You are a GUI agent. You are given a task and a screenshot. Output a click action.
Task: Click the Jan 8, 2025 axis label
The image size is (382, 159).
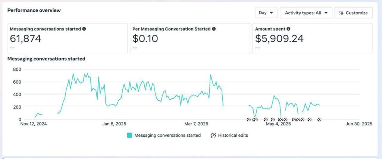[x=114, y=124]
